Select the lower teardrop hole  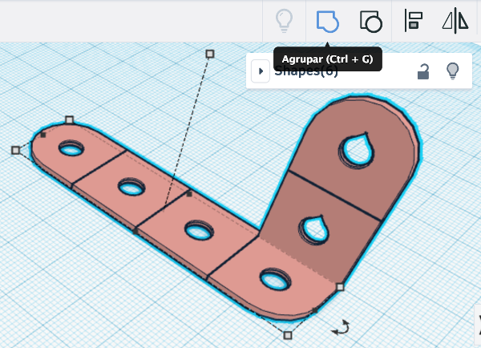(x=313, y=228)
